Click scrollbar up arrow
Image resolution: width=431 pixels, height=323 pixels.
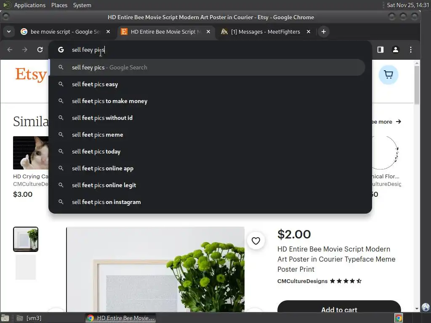pyautogui.click(x=417, y=63)
